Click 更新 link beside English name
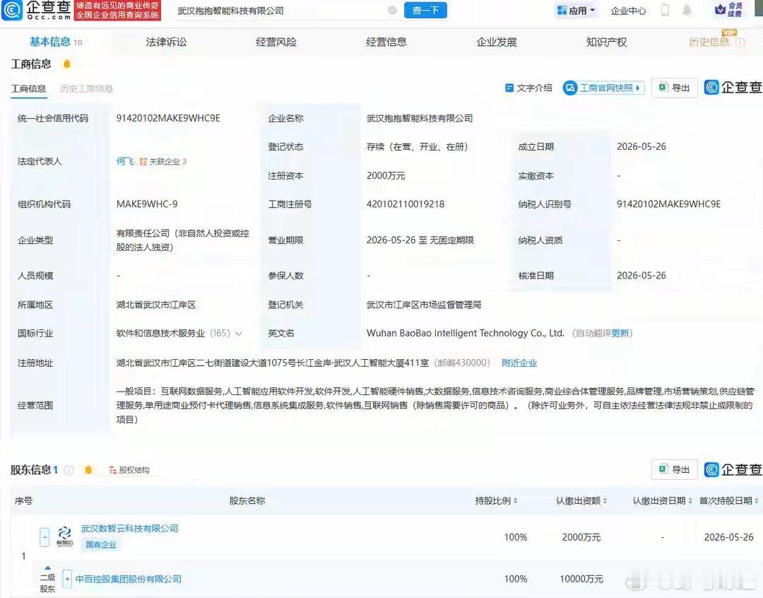 (x=620, y=334)
